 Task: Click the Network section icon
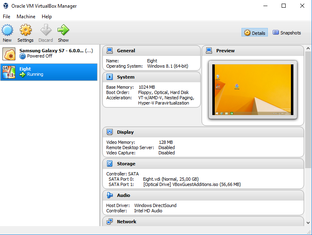110,222
